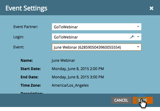
Task: Click the End Date value text
Action: [x=78, y=77]
